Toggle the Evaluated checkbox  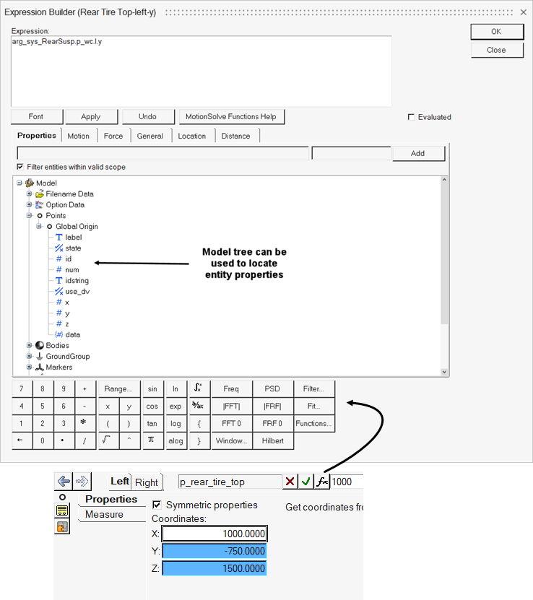click(412, 117)
